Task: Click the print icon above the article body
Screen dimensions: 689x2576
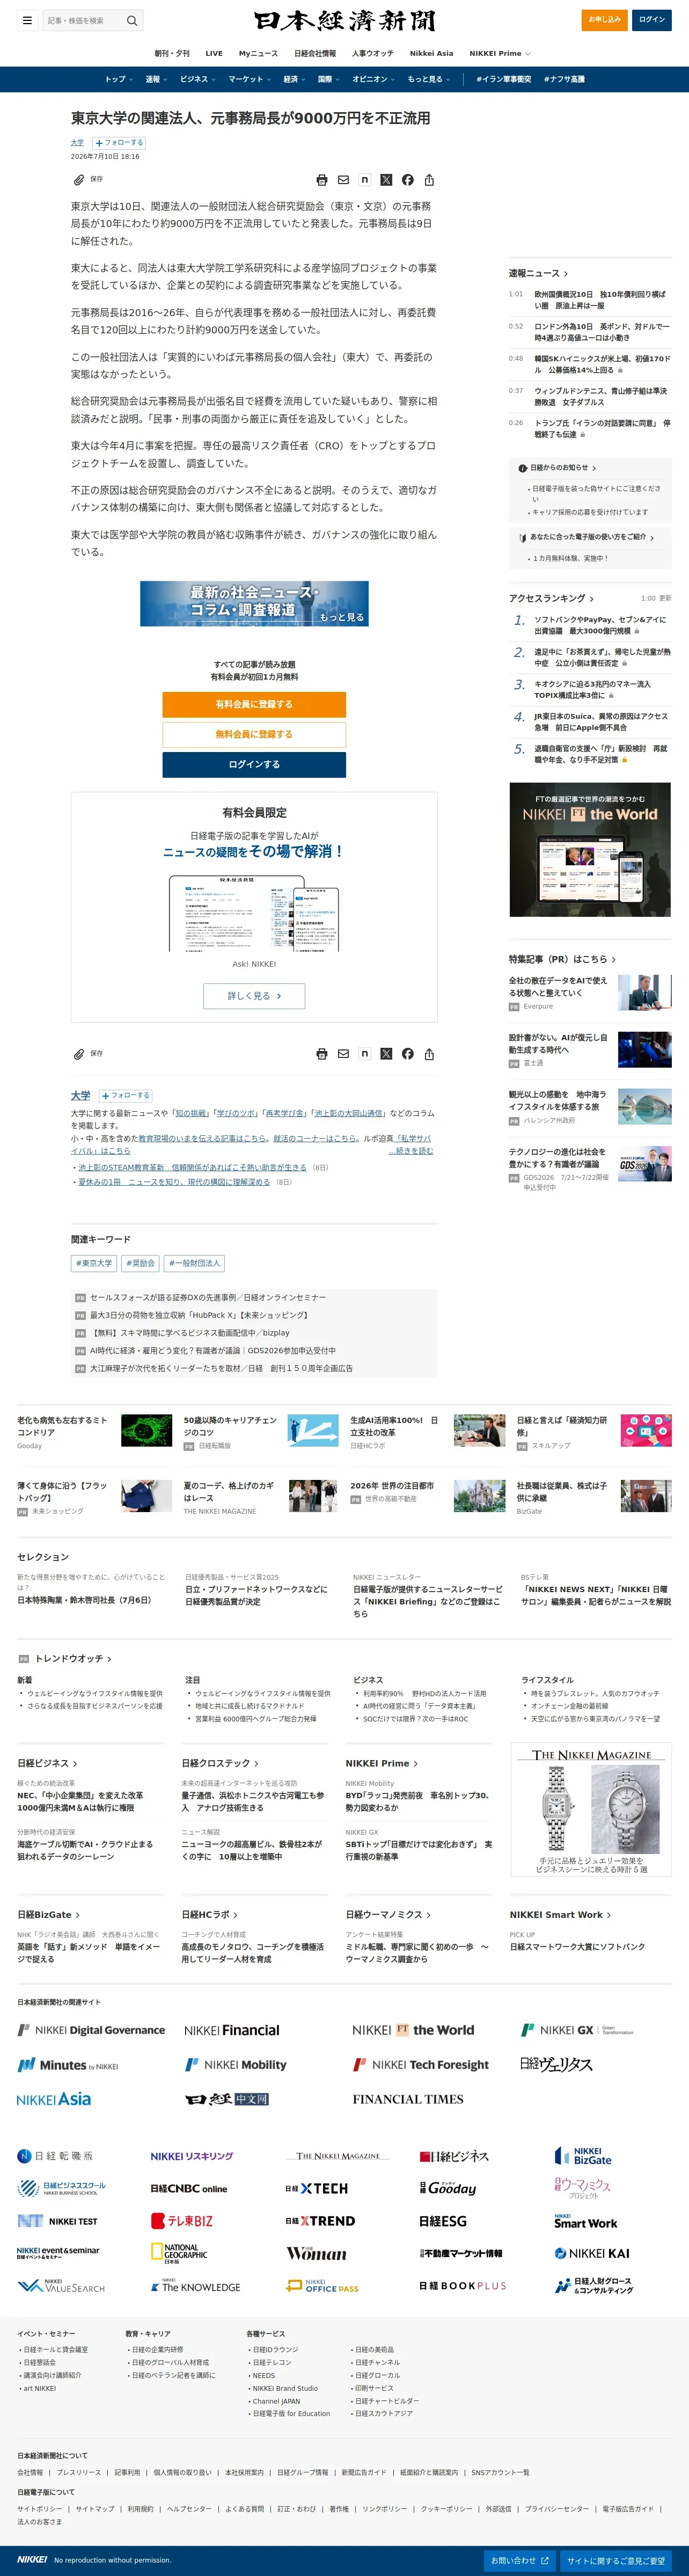Action: [x=322, y=180]
